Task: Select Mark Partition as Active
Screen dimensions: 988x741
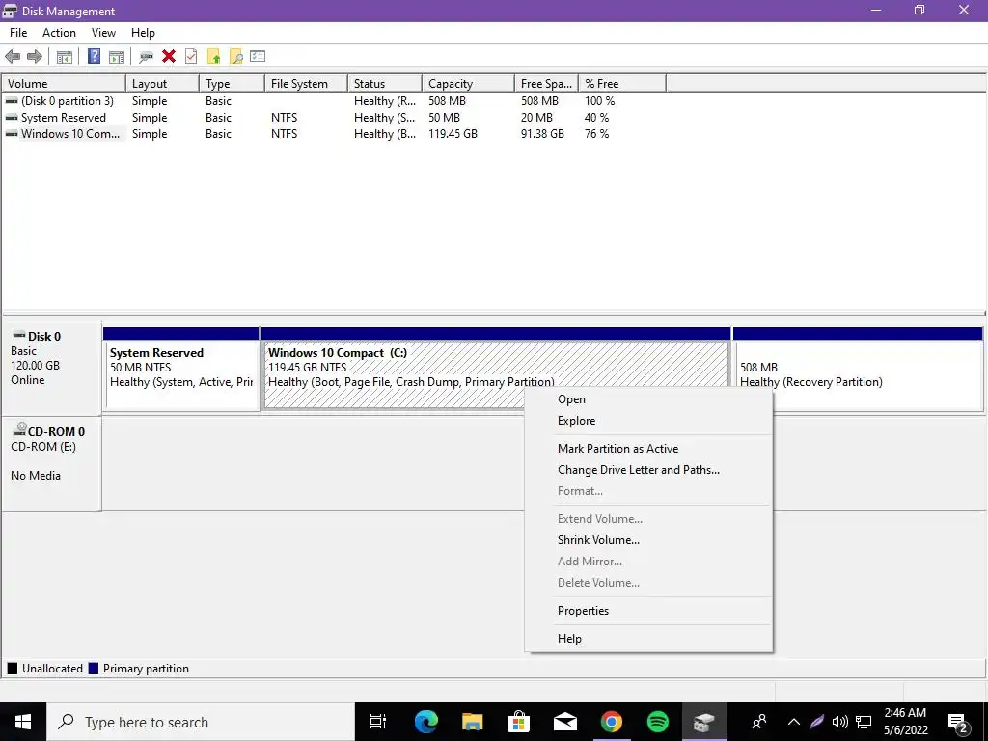Action: tap(648, 449)
